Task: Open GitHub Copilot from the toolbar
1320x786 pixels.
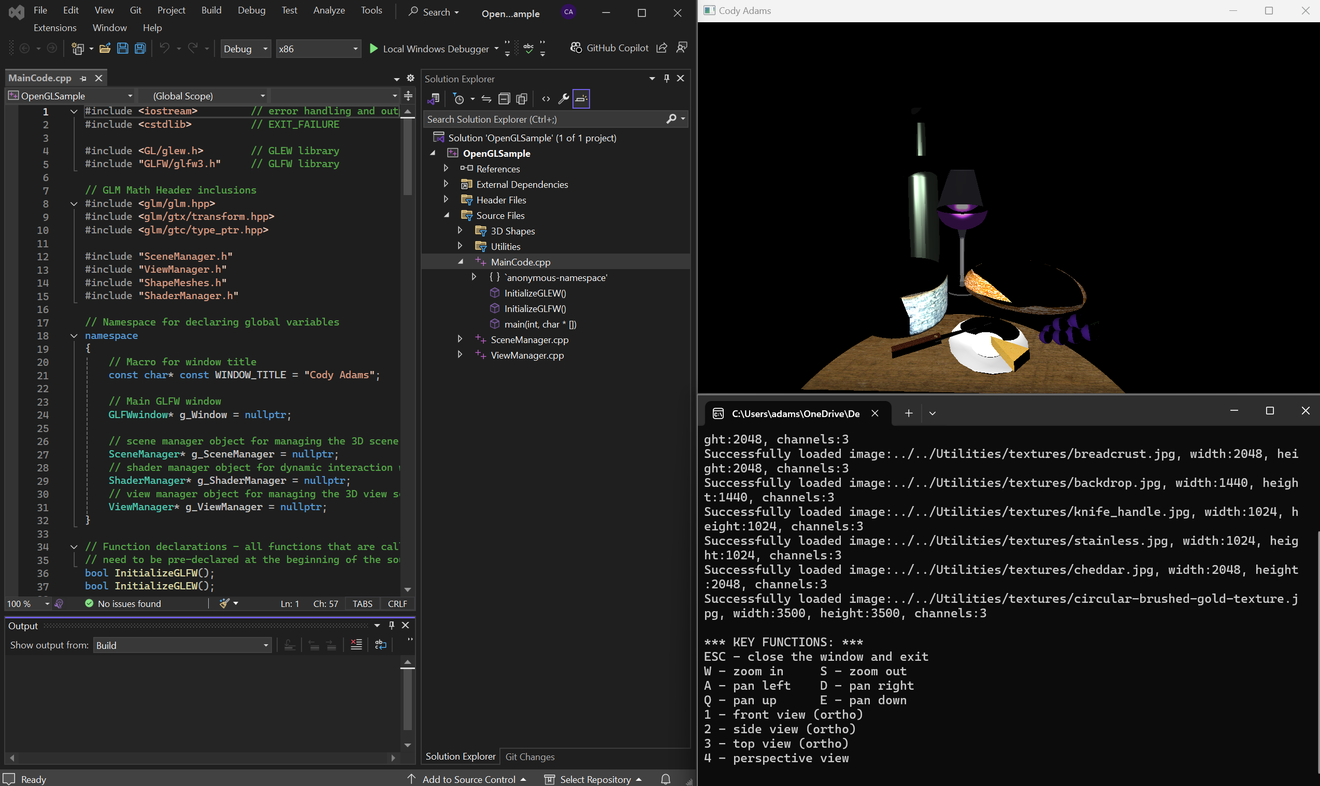Action: [609, 48]
